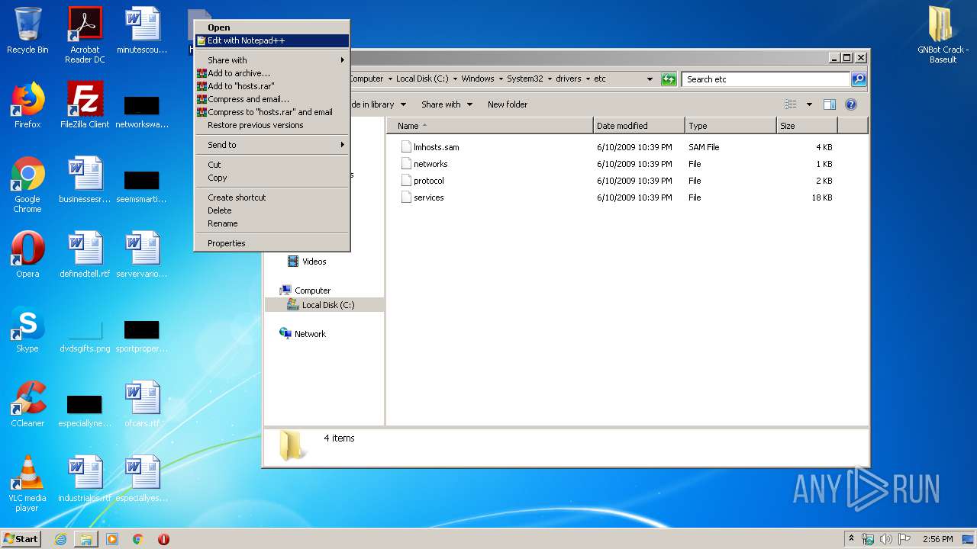The image size is (977, 549).
Task: Refresh the etc folder view
Action: [x=669, y=79]
